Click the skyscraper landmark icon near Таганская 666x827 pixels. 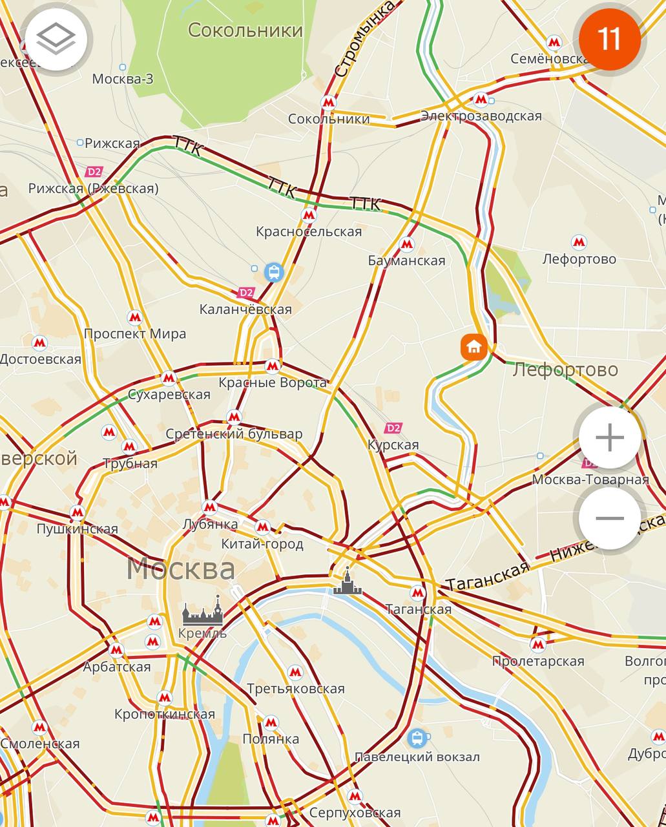click(x=348, y=581)
